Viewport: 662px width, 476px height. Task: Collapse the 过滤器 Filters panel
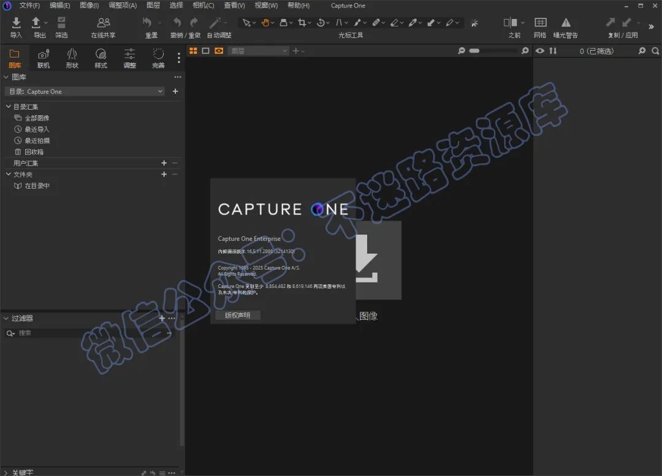pos(6,318)
